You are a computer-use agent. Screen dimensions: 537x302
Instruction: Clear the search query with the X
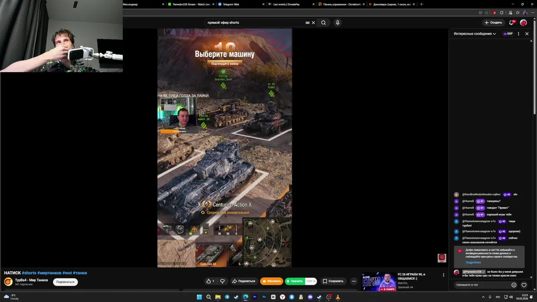pyautogui.click(x=313, y=23)
